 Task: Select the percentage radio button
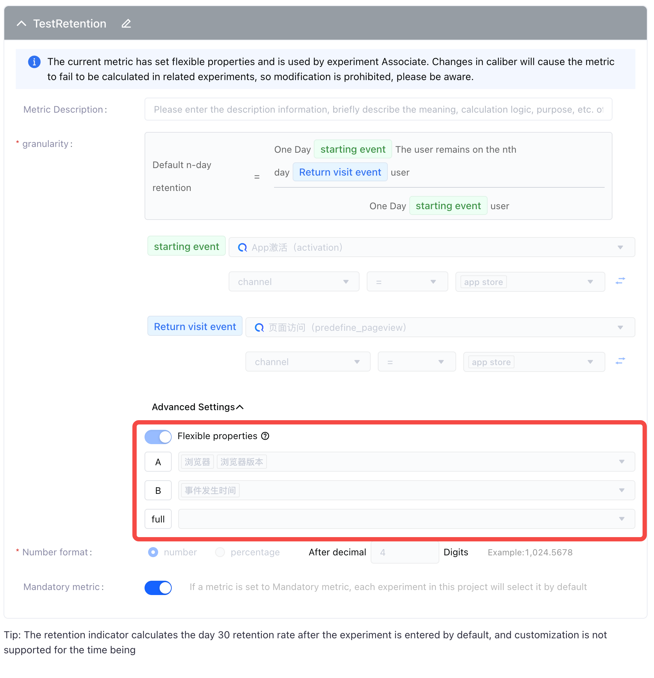coord(220,552)
